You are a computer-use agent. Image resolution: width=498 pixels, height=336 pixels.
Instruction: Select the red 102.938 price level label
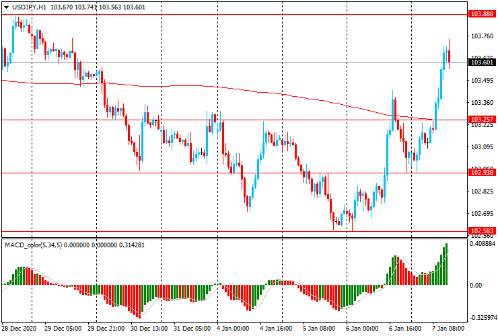point(482,173)
